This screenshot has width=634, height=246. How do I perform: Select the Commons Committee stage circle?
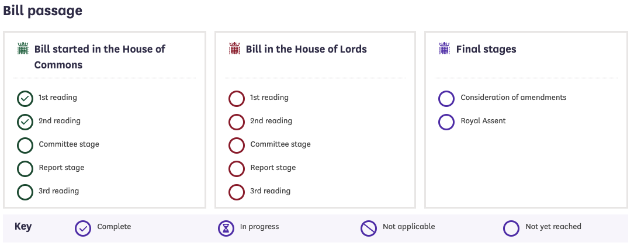[x=25, y=145]
